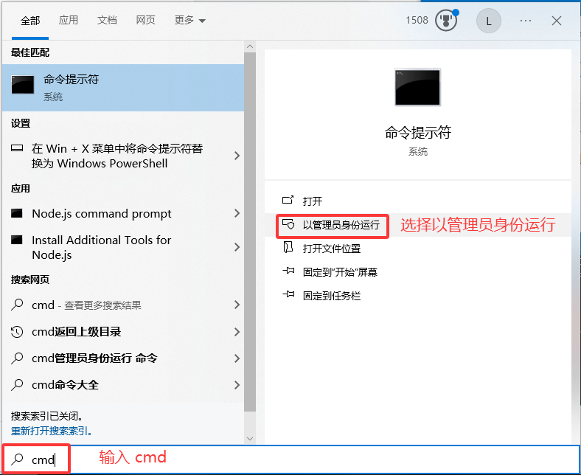Expand arrow for cmd返回上级目录
This screenshot has height=475, width=581.
point(237,332)
